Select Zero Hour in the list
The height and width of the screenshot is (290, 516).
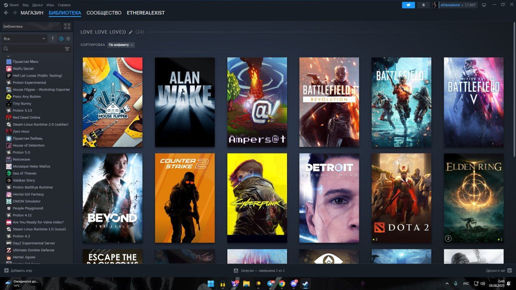[21, 131]
